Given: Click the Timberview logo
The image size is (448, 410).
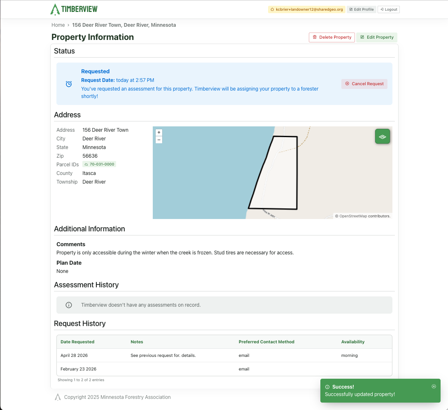Looking at the screenshot, I should tap(74, 9).
